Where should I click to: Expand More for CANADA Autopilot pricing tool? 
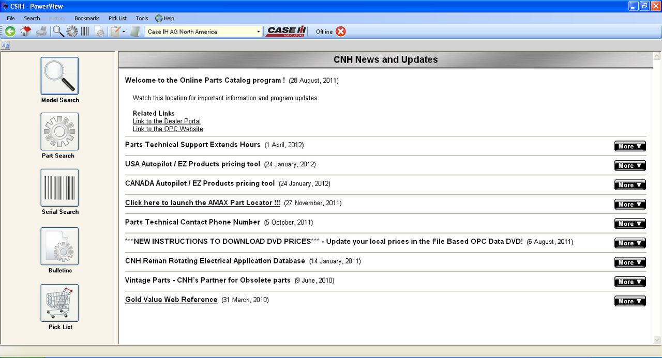[630, 185]
